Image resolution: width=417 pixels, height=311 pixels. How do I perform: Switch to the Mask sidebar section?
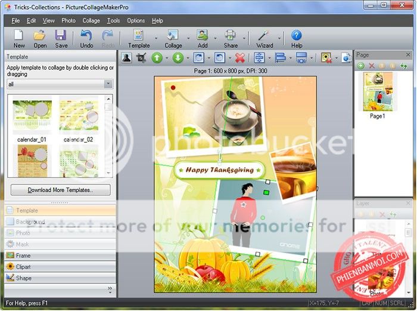pos(60,244)
